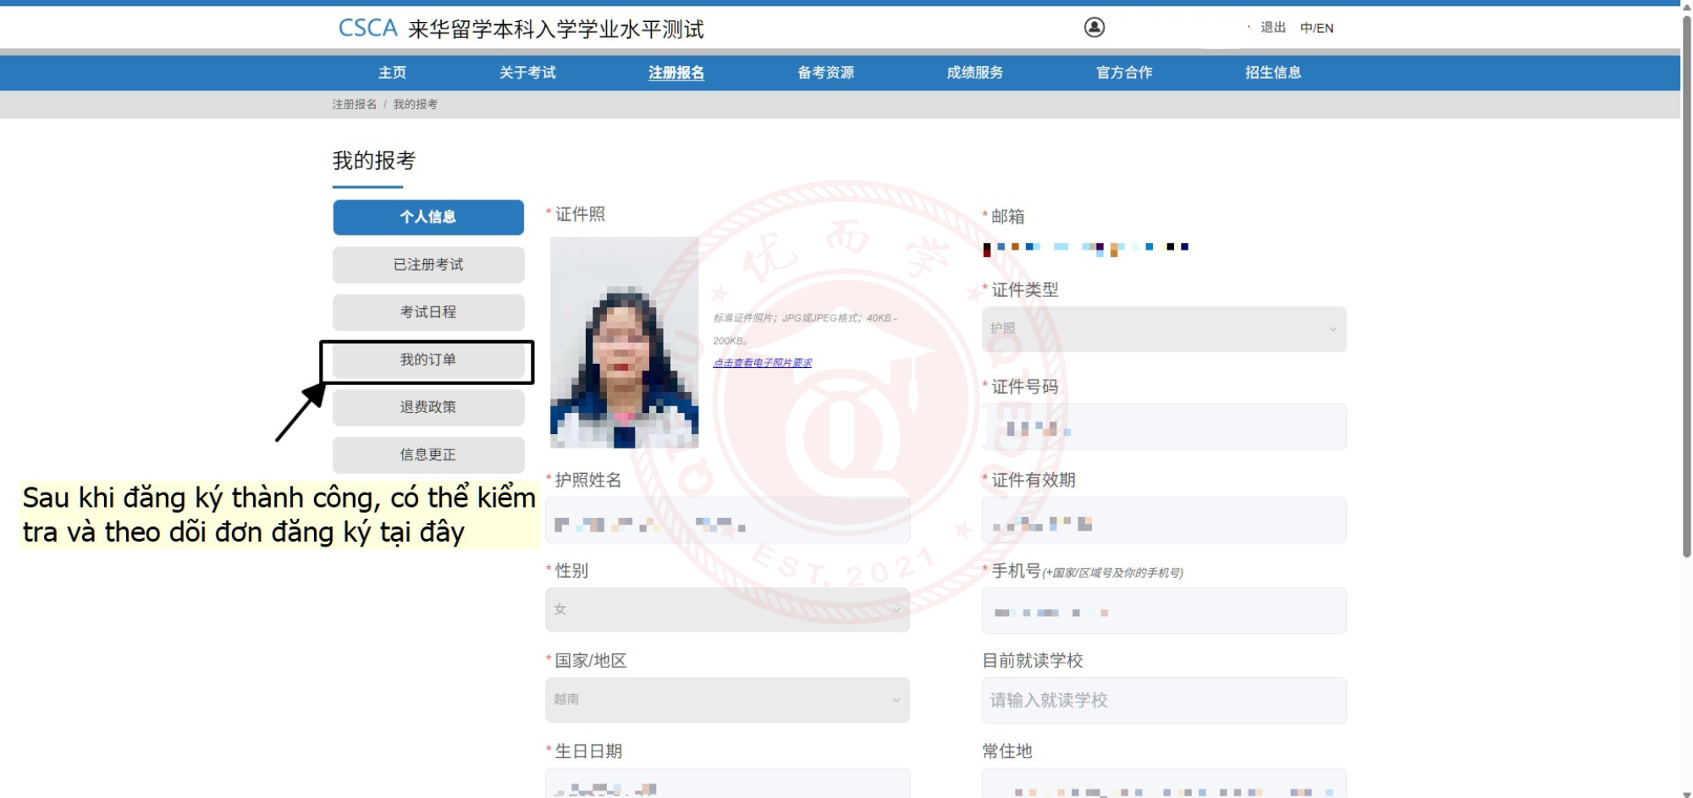1693x798 pixels.
Task: Expand the 国家/地区 dropdown
Action: pyautogui.click(x=727, y=700)
